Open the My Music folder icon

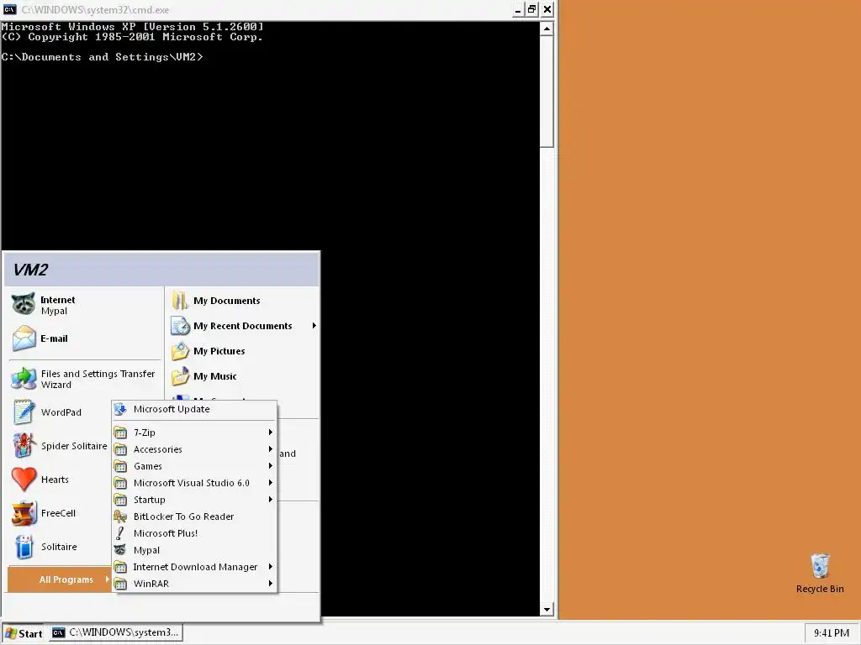pos(180,376)
